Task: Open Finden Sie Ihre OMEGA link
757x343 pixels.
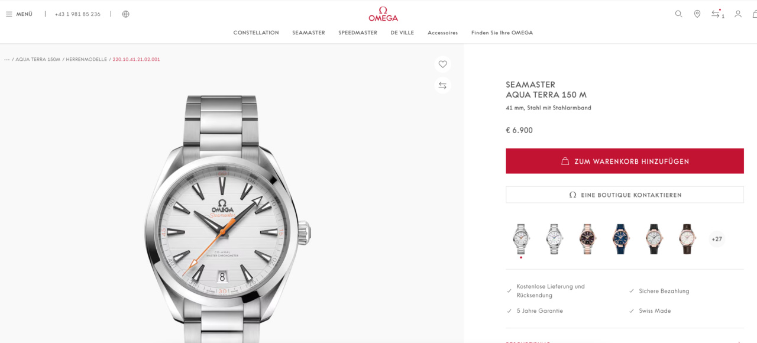Action: (502, 33)
